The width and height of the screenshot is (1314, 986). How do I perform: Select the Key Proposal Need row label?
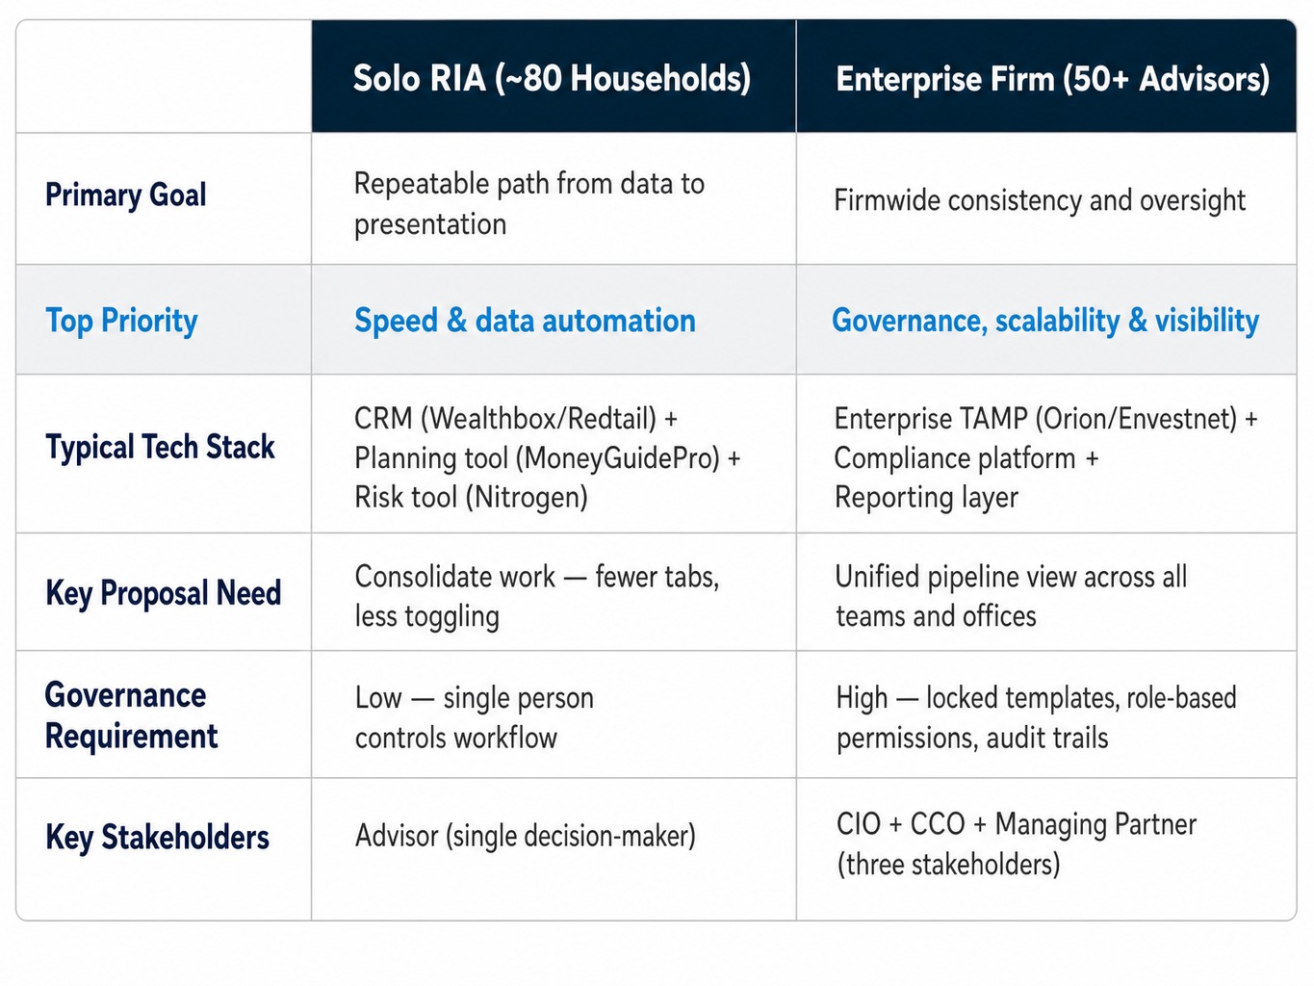pyautogui.click(x=164, y=592)
